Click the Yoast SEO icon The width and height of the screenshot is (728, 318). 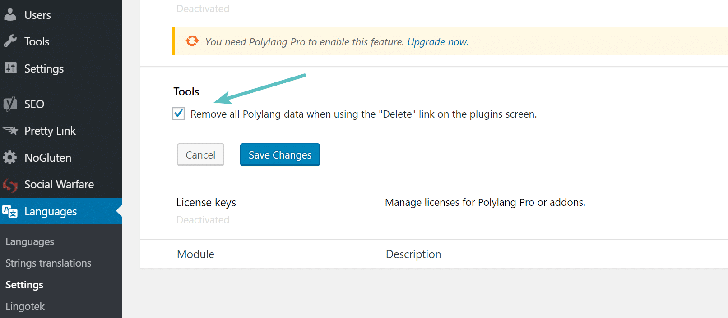[x=10, y=104]
